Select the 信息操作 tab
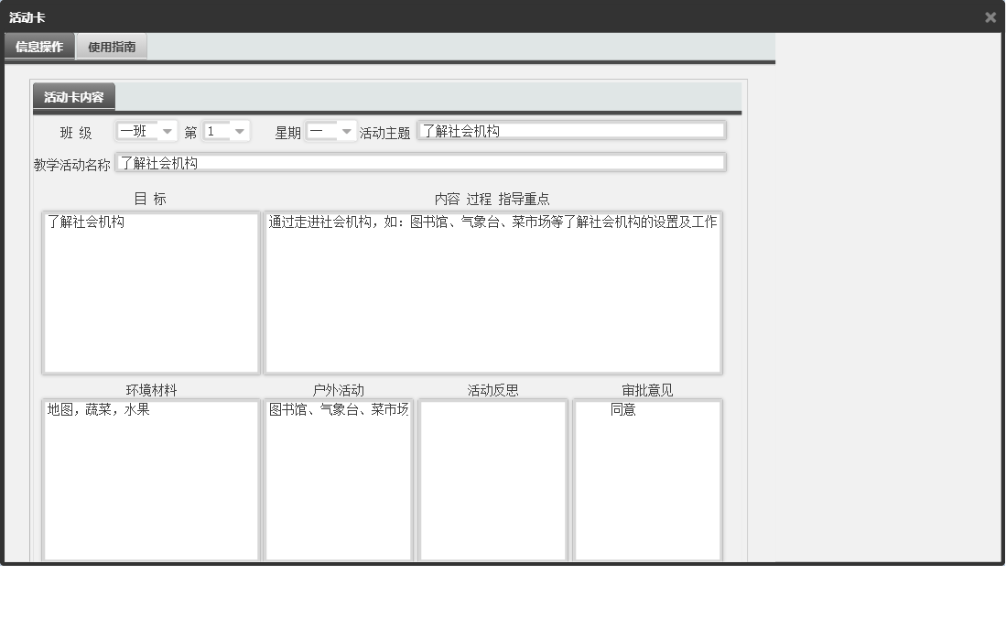1006x629 pixels. click(38, 45)
